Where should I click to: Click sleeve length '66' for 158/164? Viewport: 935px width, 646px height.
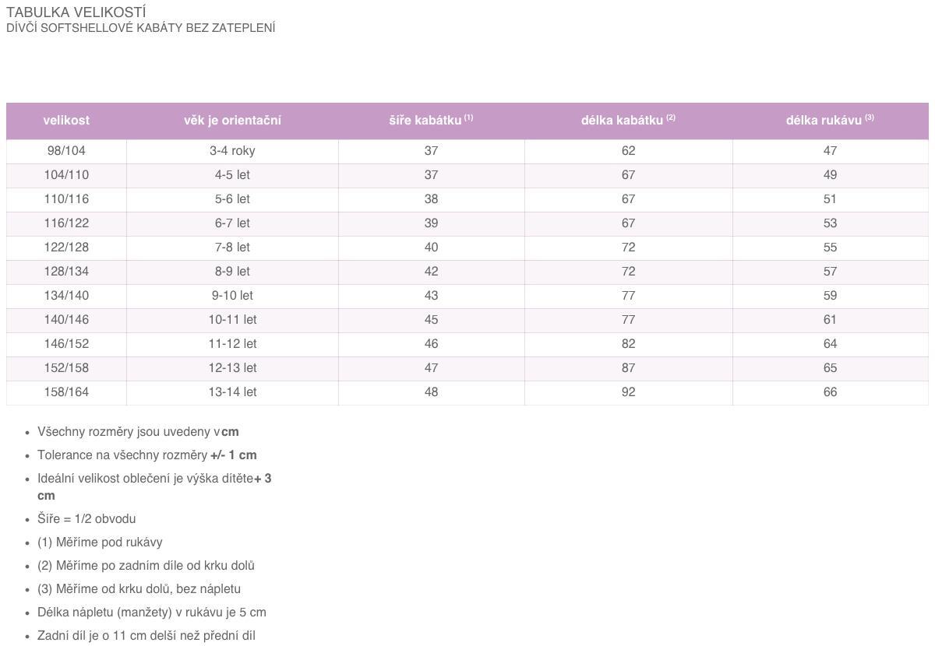(830, 392)
